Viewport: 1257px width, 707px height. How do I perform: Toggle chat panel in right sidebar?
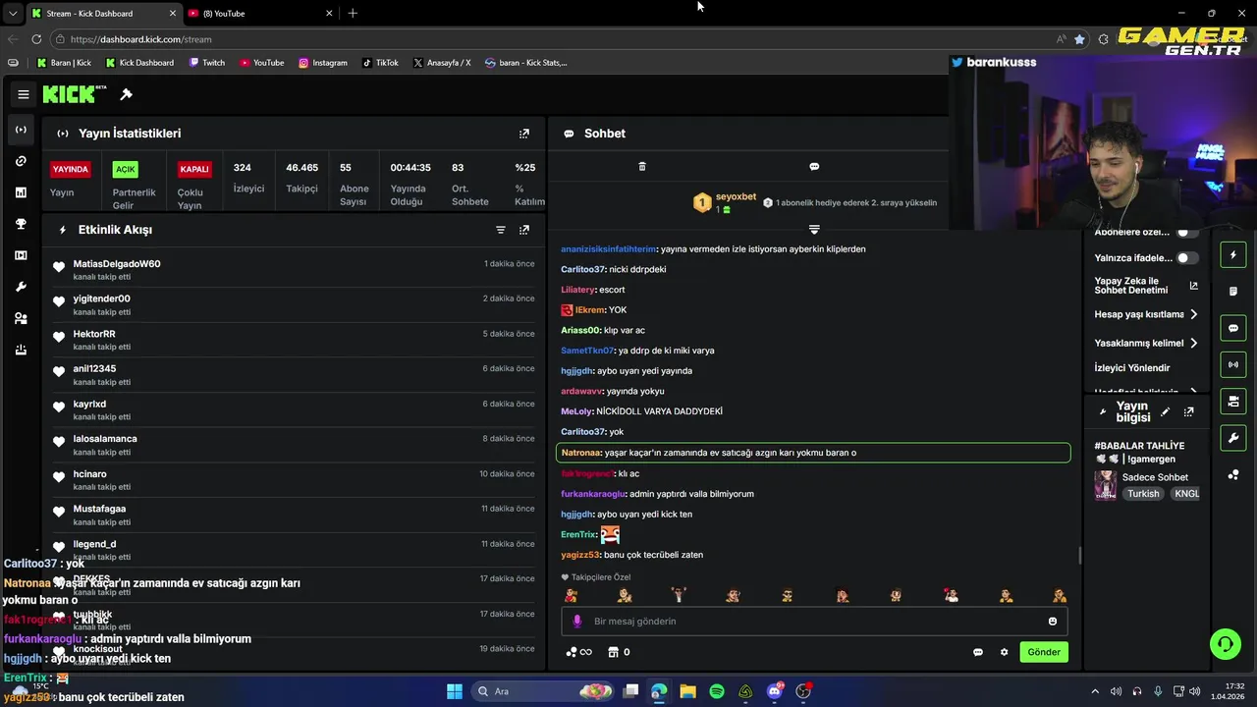(1233, 328)
